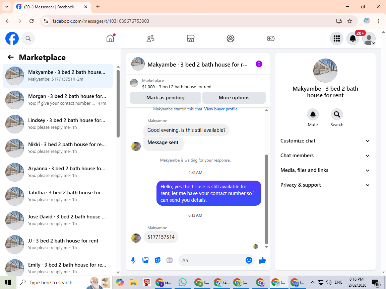The width and height of the screenshot is (386, 289).
Task: Attach a file with the image icon
Action: pyautogui.click(x=145, y=260)
